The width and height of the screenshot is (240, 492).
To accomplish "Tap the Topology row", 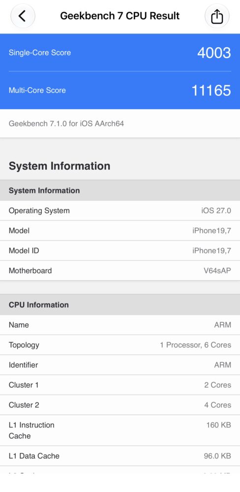I will coord(120,345).
